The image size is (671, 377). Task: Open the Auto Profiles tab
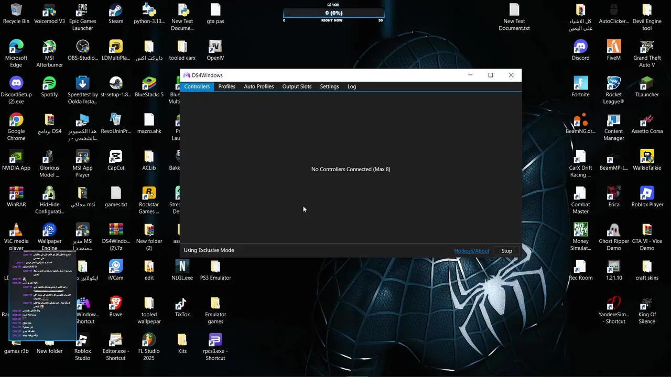point(258,86)
